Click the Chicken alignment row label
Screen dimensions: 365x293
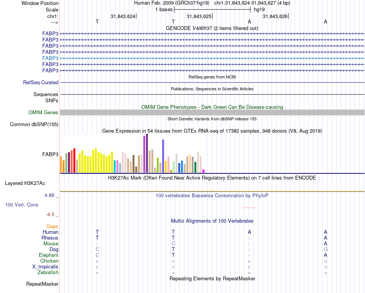[x=49, y=261]
